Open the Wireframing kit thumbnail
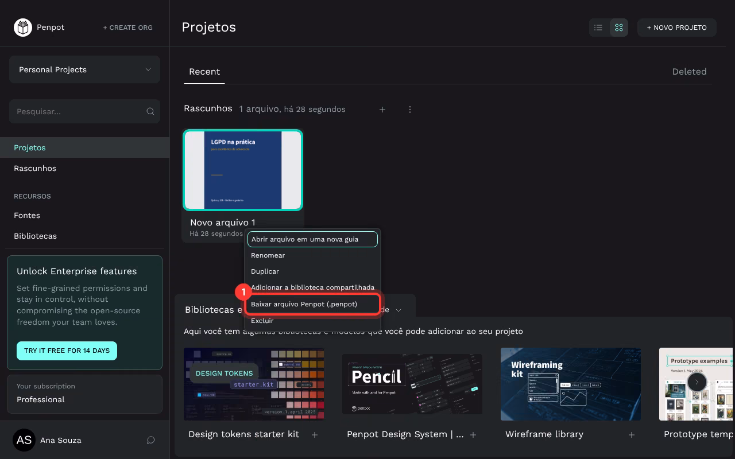The image size is (735, 459). point(571,384)
